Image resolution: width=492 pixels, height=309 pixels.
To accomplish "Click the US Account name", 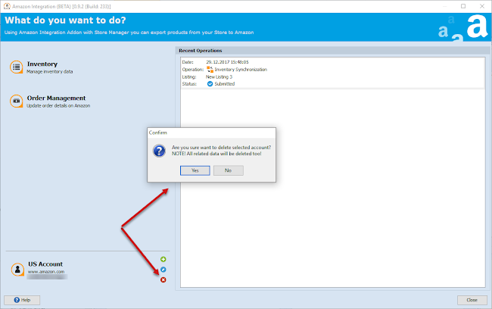I will click(x=45, y=264).
